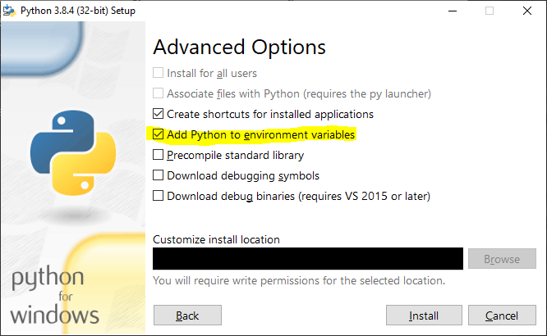Enable Download debugging symbols option
This screenshot has height=336, width=547.
point(158,175)
